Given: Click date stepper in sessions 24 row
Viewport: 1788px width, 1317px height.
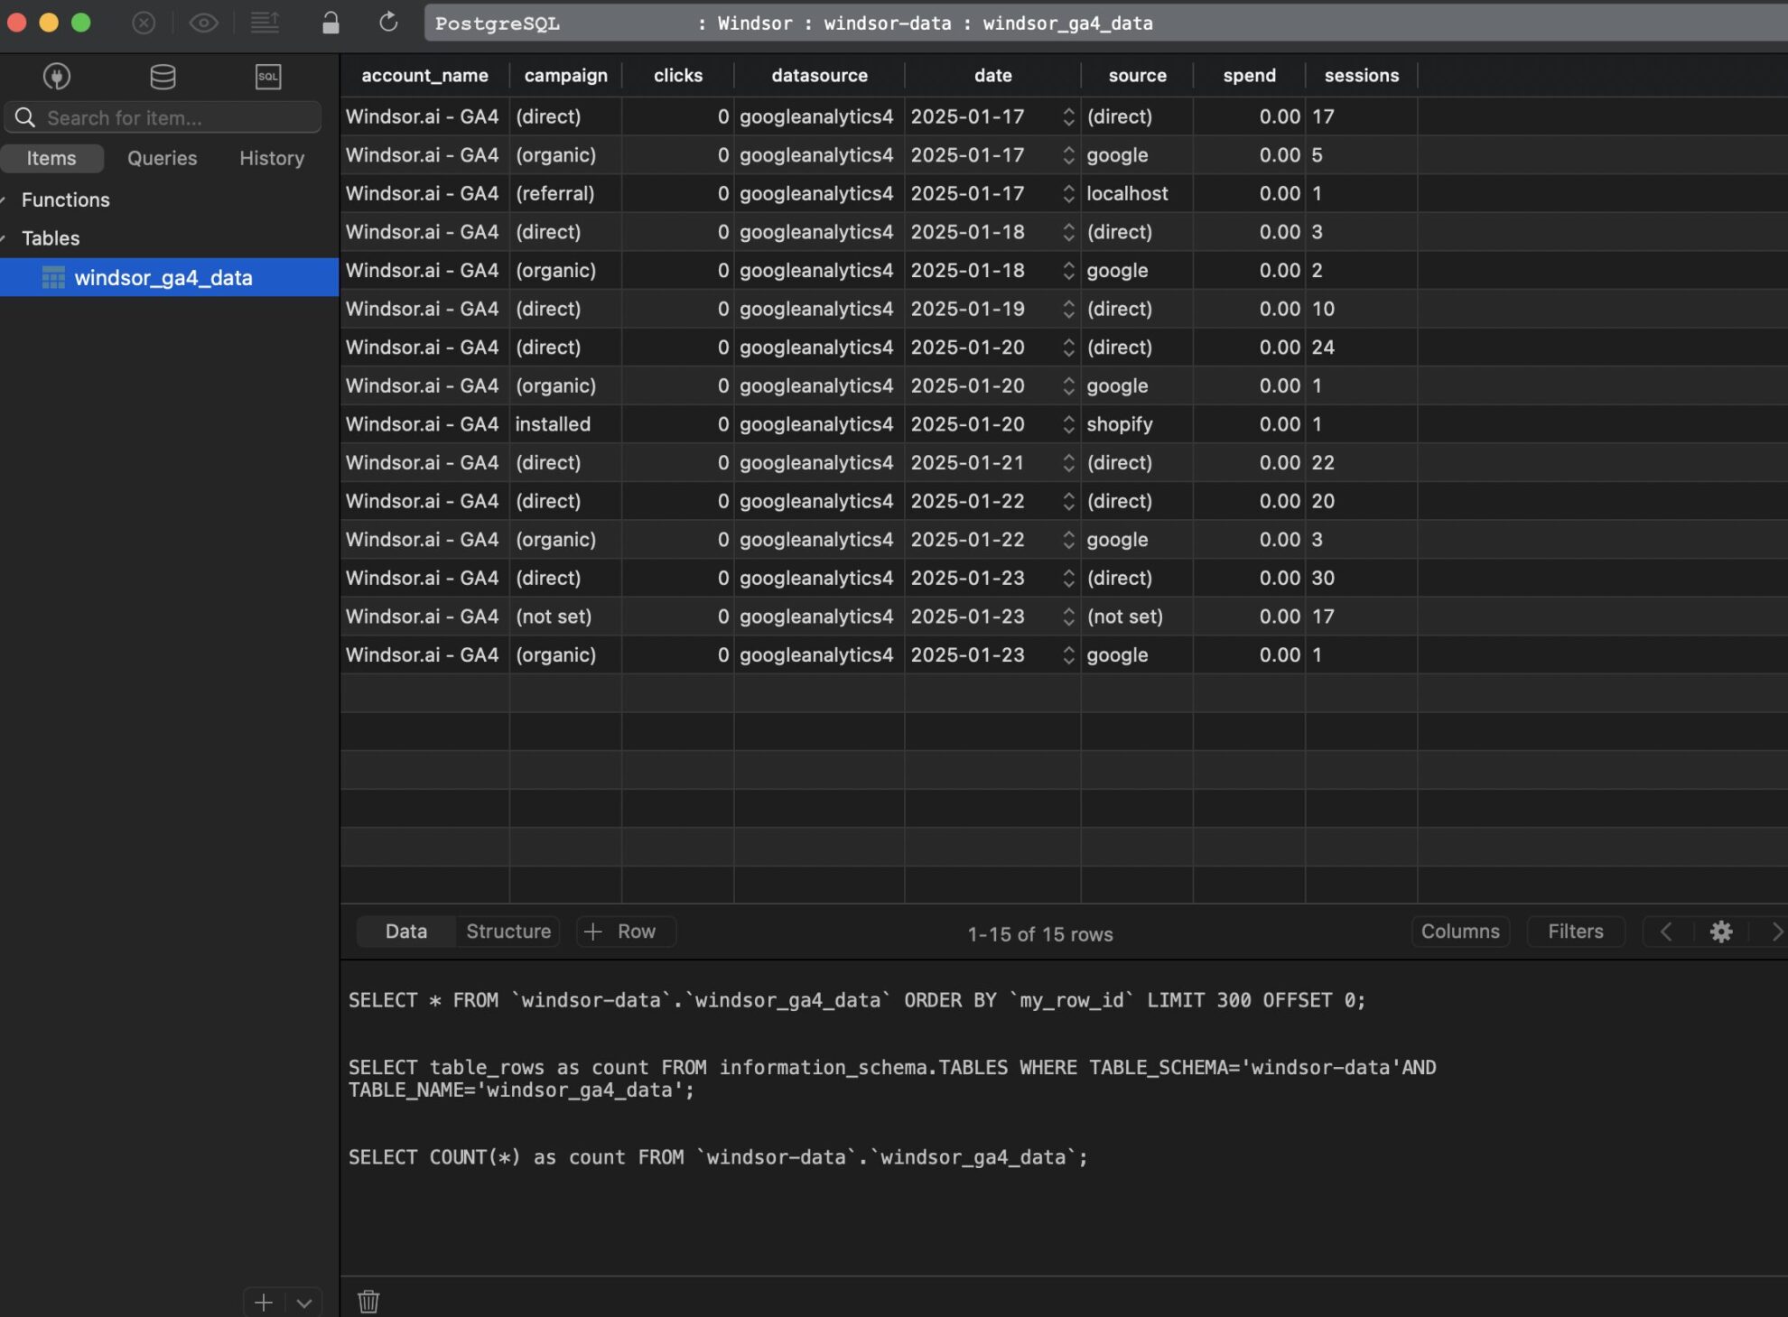Looking at the screenshot, I should [1068, 348].
